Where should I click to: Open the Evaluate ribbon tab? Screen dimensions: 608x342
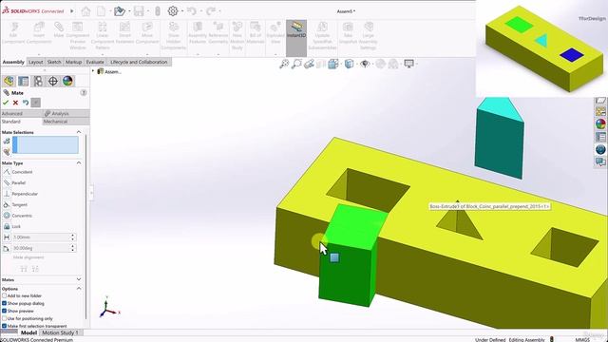point(95,62)
